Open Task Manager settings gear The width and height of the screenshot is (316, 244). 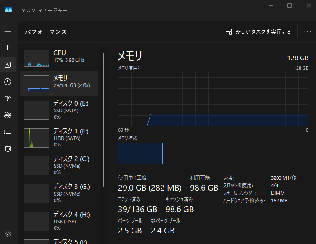coord(8,234)
